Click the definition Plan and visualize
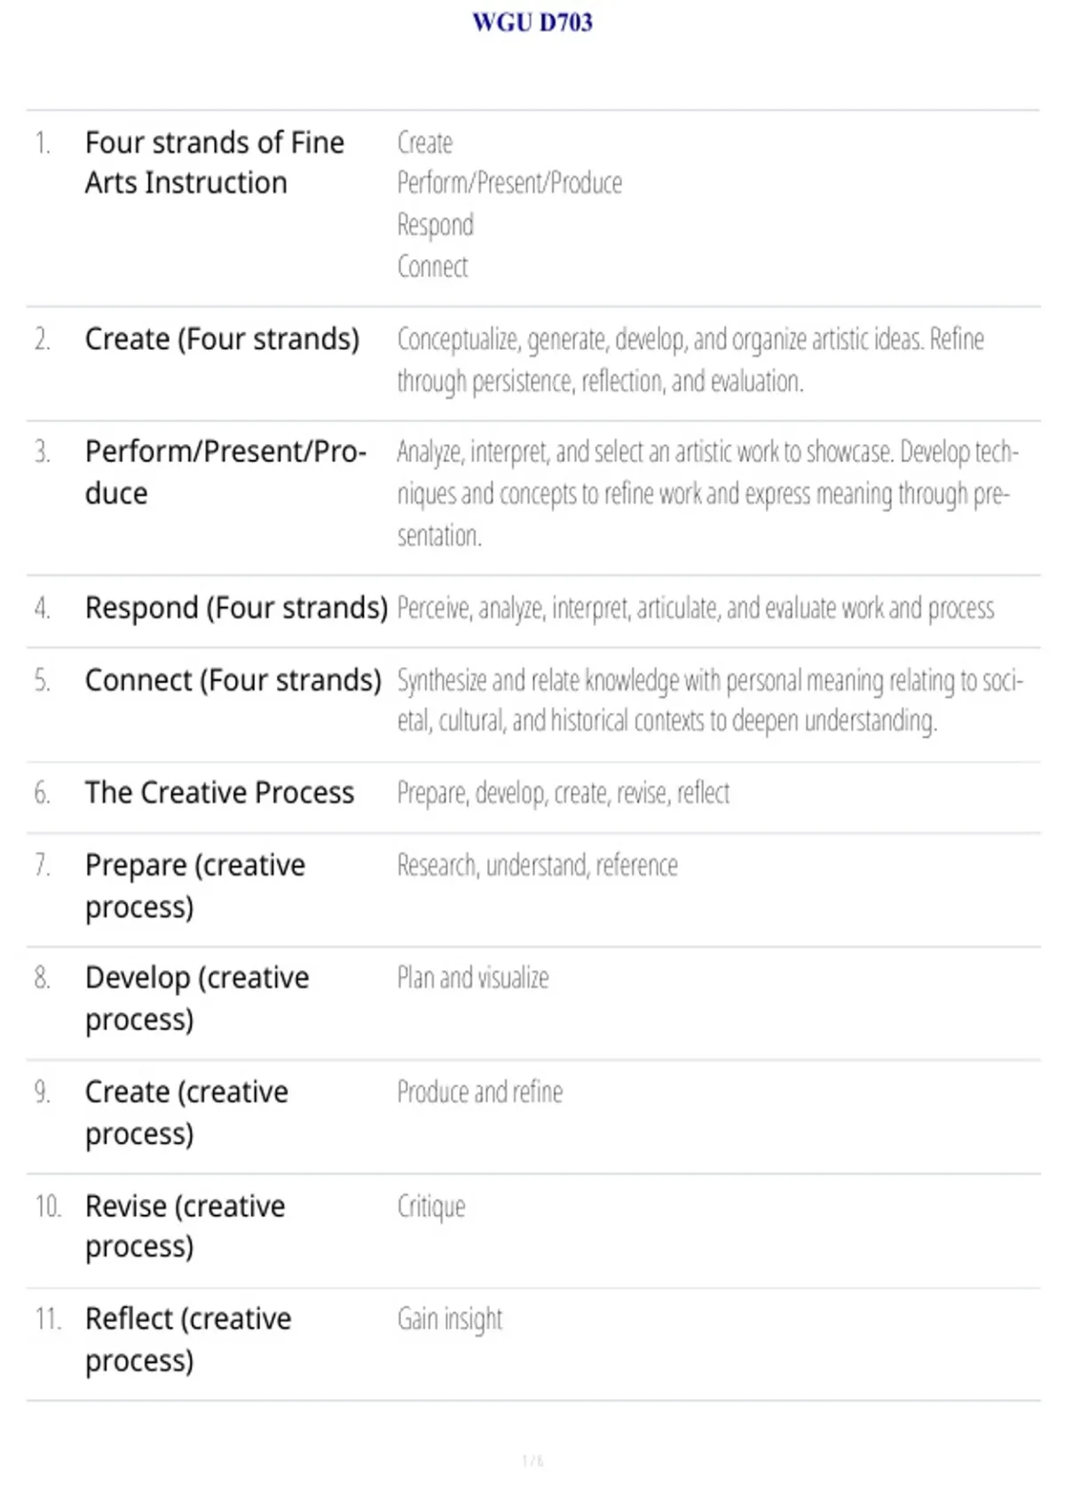This screenshot has height=1510, width=1065. pos(473,978)
